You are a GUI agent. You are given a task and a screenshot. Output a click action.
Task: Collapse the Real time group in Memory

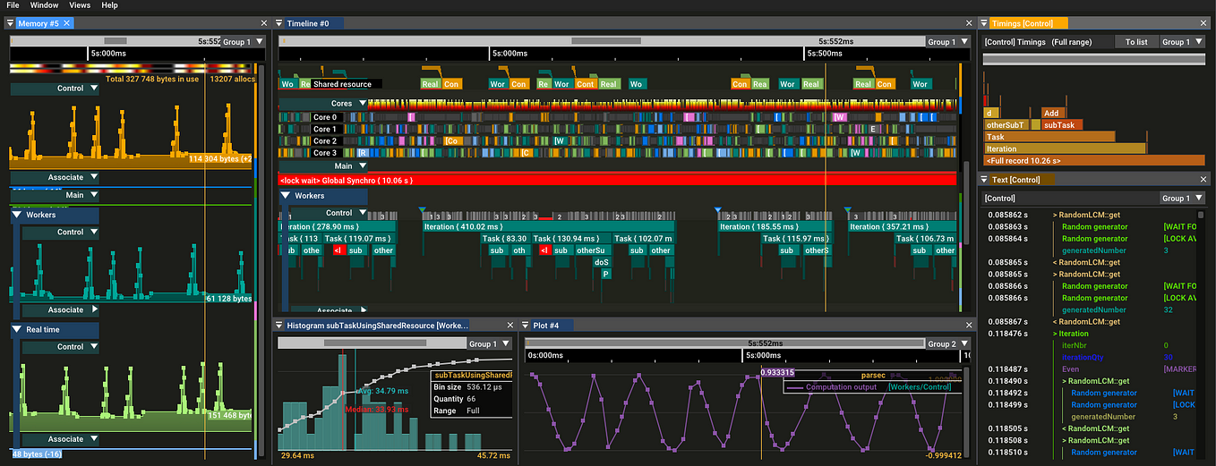(x=17, y=330)
